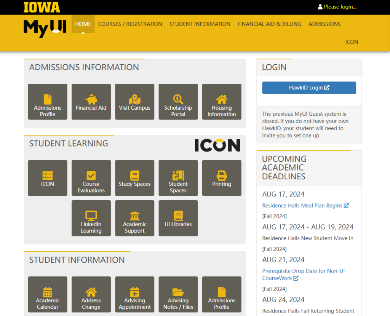390x316 pixels.
Task: Open the Admissions Profile tile under Student Information
Action: coord(222,294)
